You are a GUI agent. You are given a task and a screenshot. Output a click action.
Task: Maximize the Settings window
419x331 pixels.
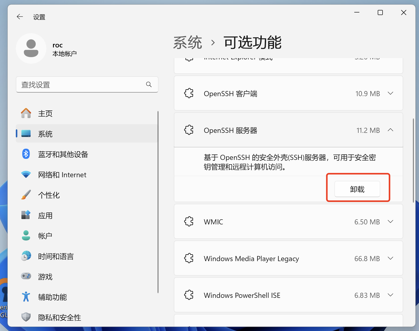(x=380, y=12)
